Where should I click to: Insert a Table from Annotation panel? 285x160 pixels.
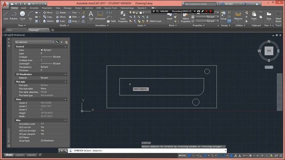tap(111, 21)
